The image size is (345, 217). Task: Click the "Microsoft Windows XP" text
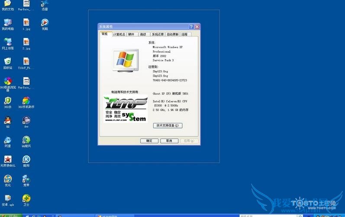coord(168,47)
